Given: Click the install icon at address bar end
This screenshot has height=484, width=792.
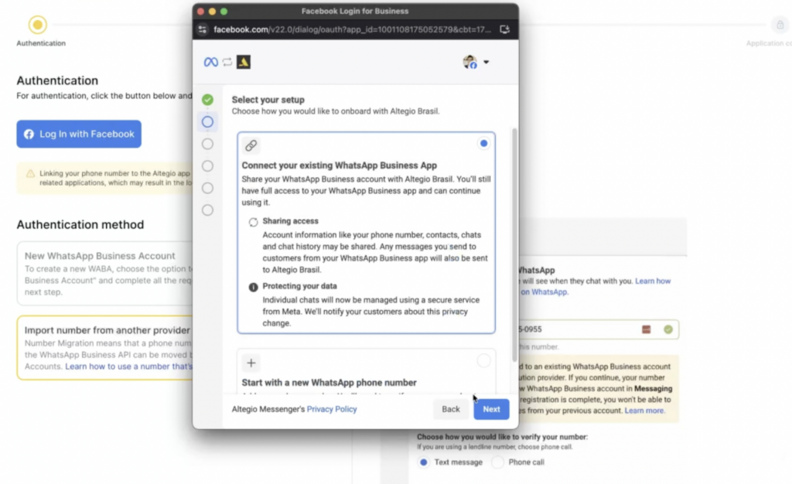Looking at the screenshot, I should click(x=504, y=29).
